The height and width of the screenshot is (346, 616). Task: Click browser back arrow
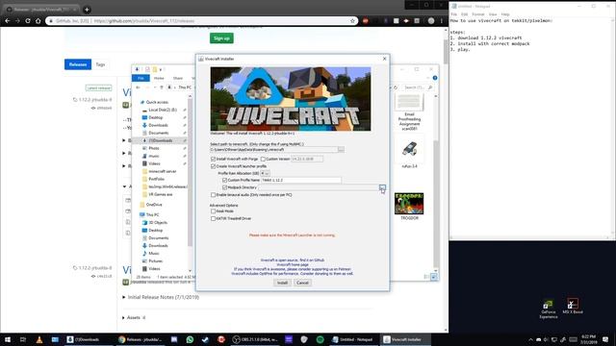8,21
